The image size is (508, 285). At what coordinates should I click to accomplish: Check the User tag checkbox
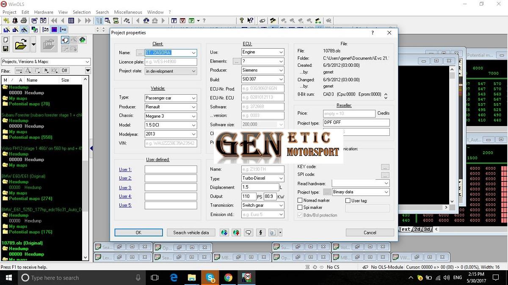[348, 200]
